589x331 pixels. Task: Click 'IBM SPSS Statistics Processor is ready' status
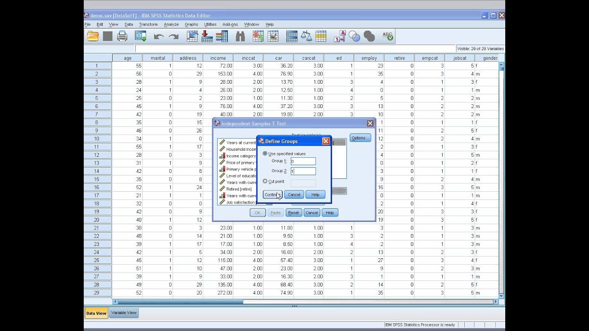(x=420, y=325)
